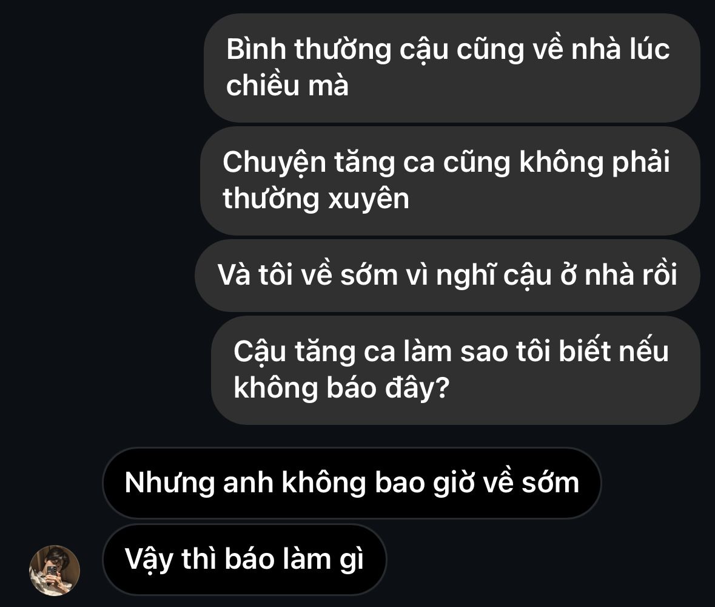The width and height of the screenshot is (715, 607).
Task: Tap the received 'Vậy thì báo làm gì' bubble
Action: click(244, 560)
